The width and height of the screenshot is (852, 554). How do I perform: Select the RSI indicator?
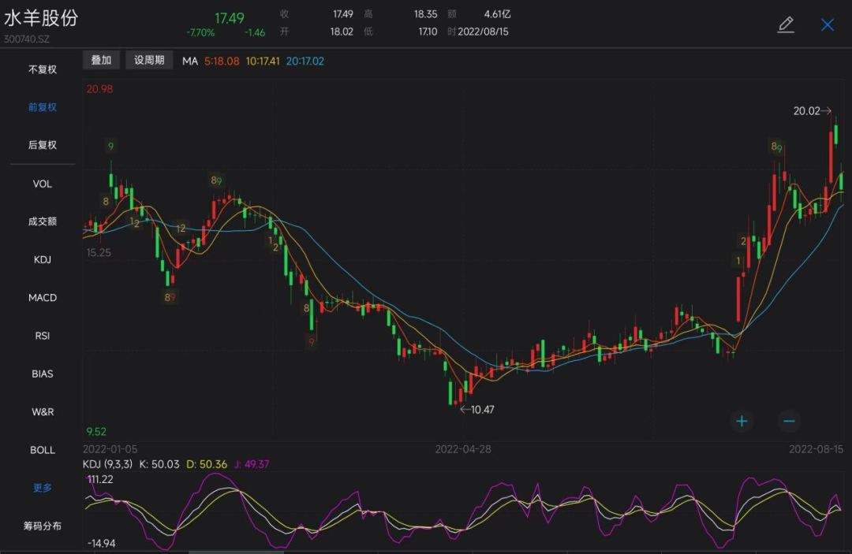pyautogui.click(x=43, y=336)
